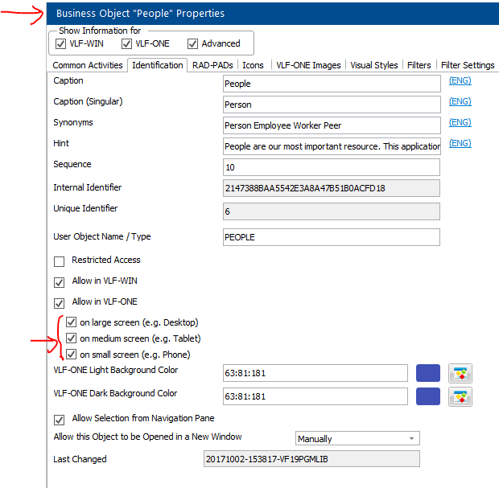Click the Light Background blue color swatch
This screenshot has width=499, height=488.
pyautogui.click(x=428, y=373)
